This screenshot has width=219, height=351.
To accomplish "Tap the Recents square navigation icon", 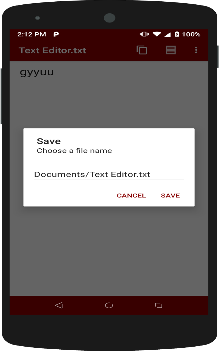I will [x=159, y=305].
